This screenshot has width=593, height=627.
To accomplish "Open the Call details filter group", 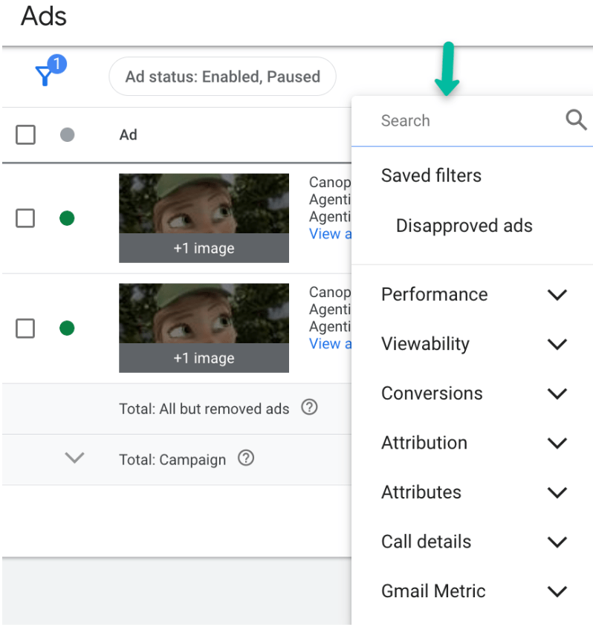I will coord(557,542).
